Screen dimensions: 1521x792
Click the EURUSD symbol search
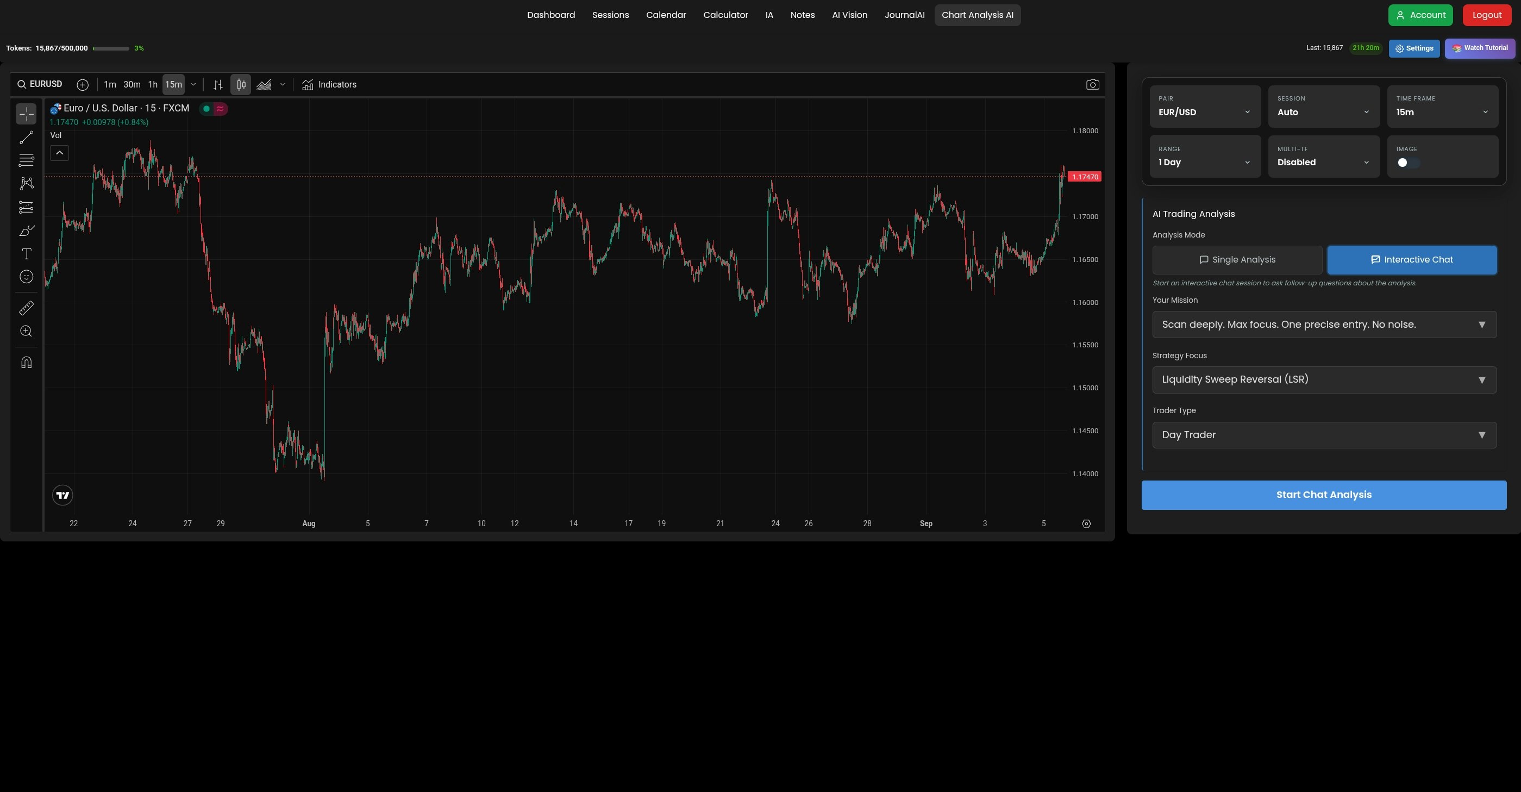click(40, 84)
